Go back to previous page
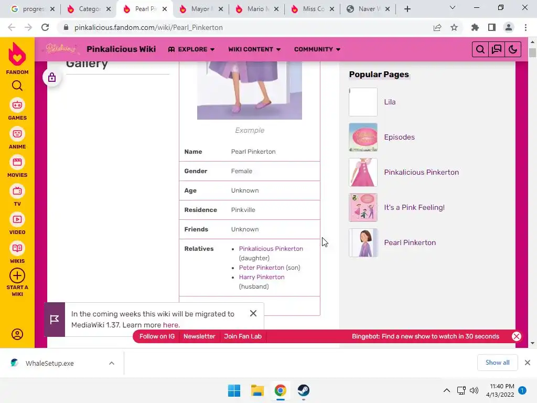The height and width of the screenshot is (403, 537). pyautogui.click(x=12, y=27)
